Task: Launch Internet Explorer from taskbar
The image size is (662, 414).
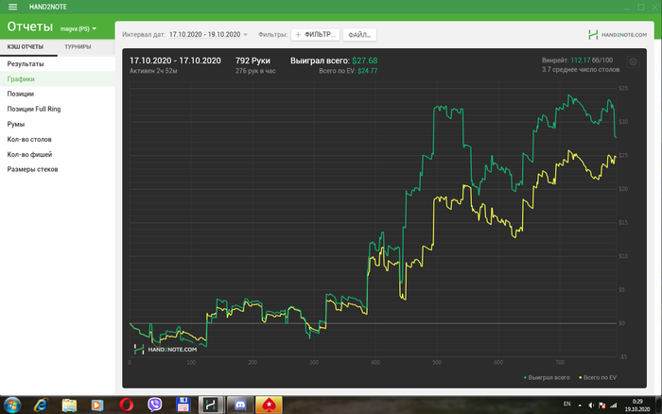Action: [x=41, y=405]
